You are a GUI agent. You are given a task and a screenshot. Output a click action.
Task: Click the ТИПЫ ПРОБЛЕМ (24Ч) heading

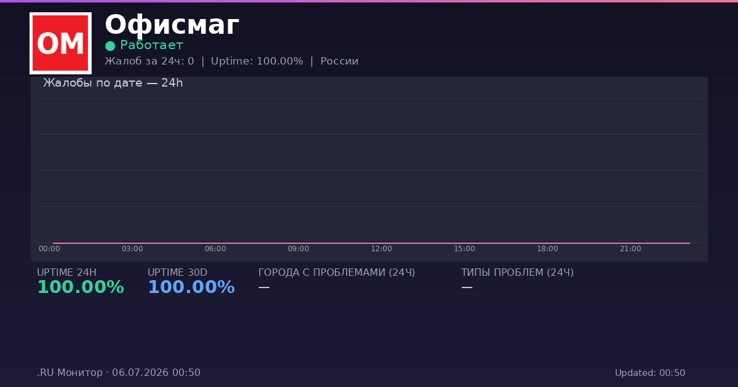(x=517, y=273)
